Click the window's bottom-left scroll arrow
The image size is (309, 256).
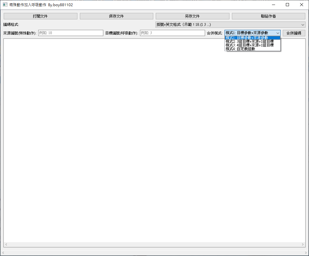click(3, 253)
